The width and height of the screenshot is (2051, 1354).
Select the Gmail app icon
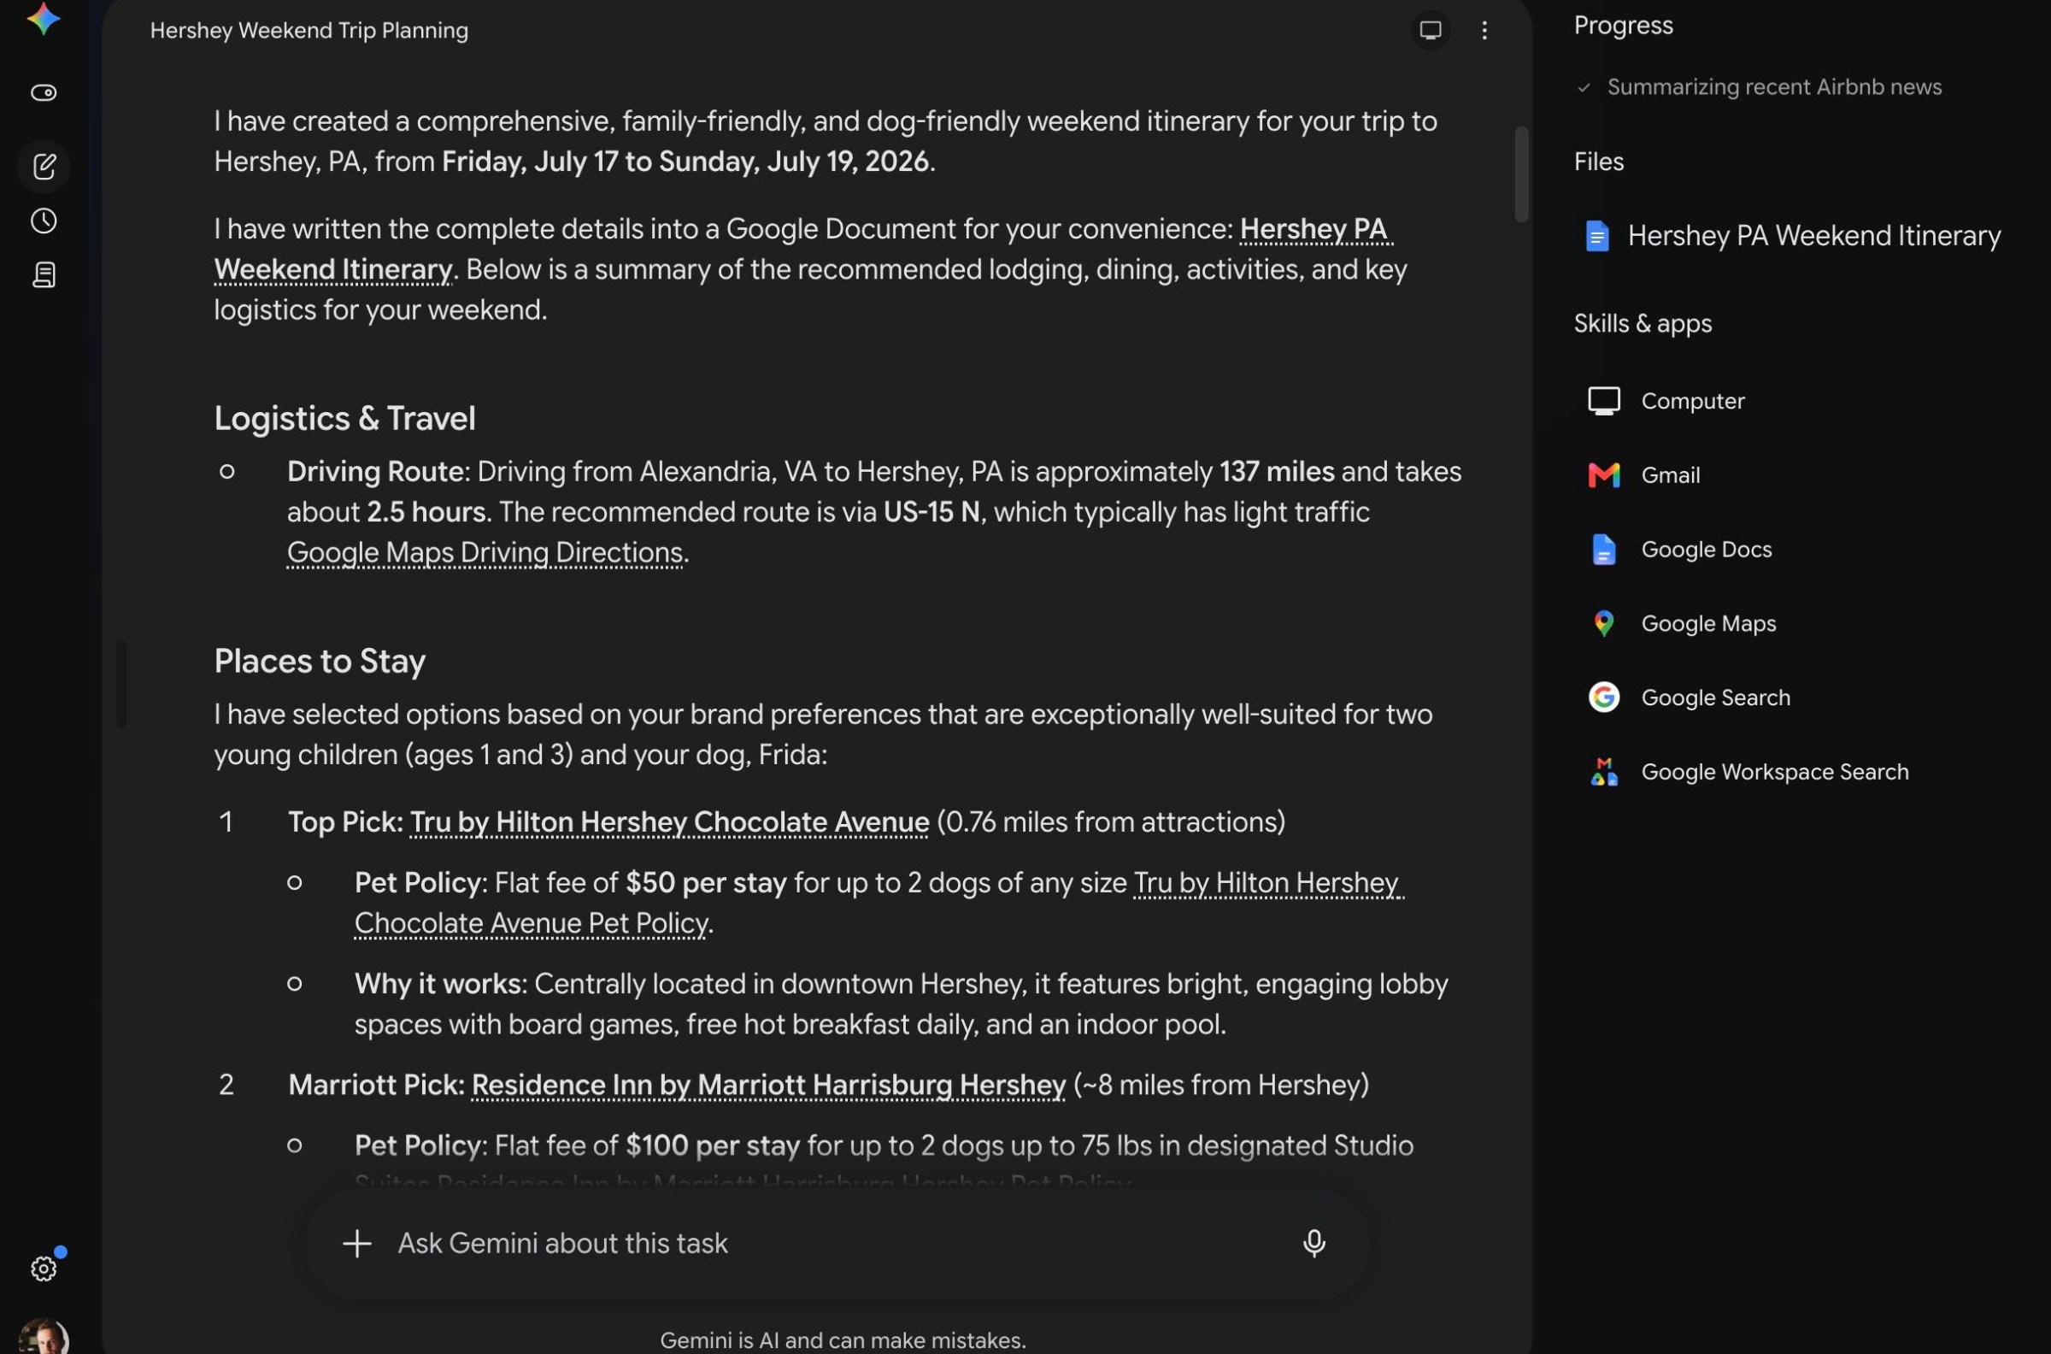[1604, 475]
